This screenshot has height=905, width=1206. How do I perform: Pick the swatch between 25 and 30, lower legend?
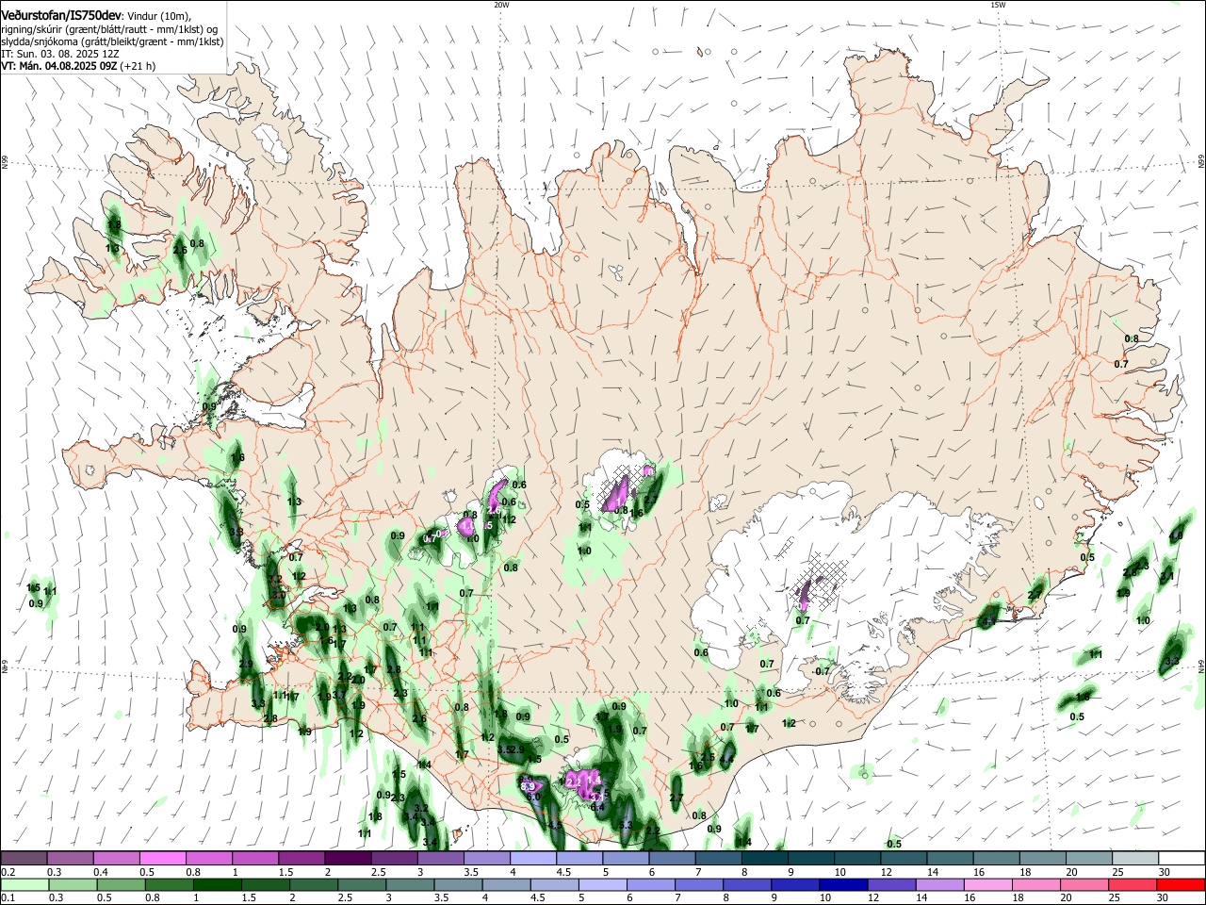click(x=1132, y=884)
